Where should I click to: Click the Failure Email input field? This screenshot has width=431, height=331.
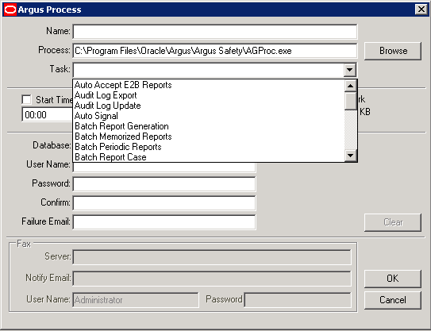pos(164,222)
